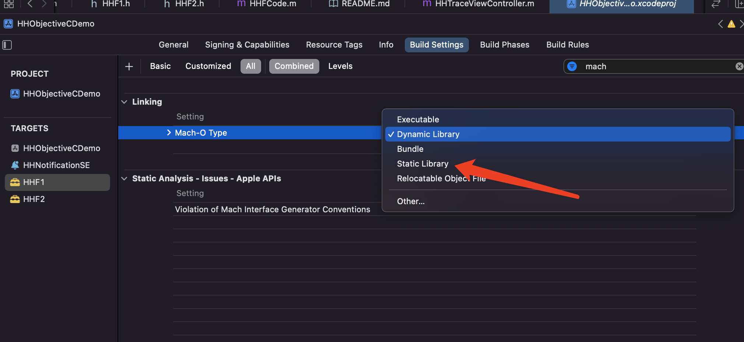Select the Build Settings tab
This screenshot has height=342, width=744.
pos(436,45)
